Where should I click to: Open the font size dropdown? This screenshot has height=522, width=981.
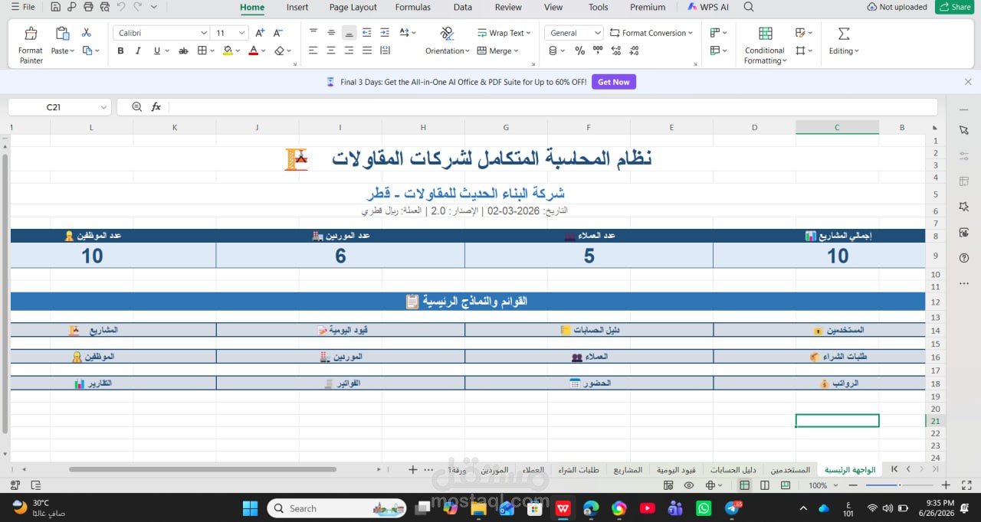click(x=242, y=33)
